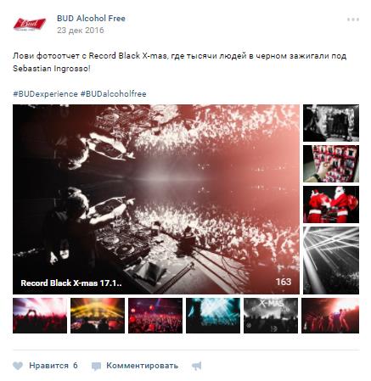Screen dimensions: 371x381
Task: Open the post date 23 дек 2016
Action: coord(81,31)
